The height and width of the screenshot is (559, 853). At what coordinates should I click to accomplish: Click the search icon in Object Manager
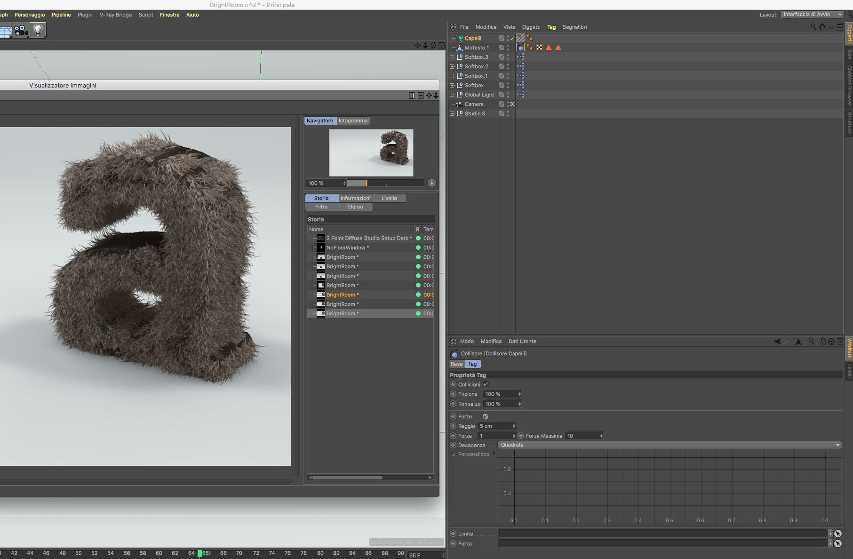tap(813, 27)
